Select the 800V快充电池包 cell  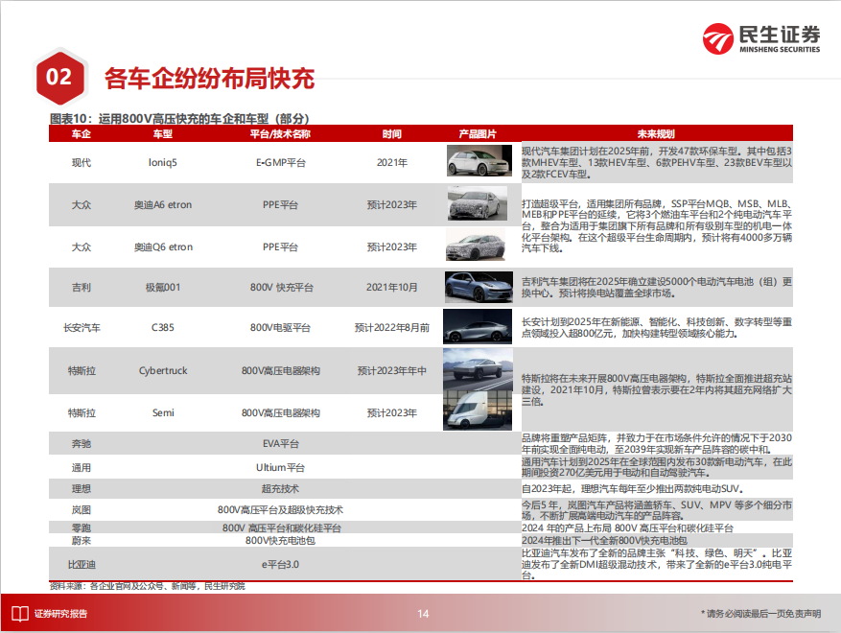tap(280, 541)
